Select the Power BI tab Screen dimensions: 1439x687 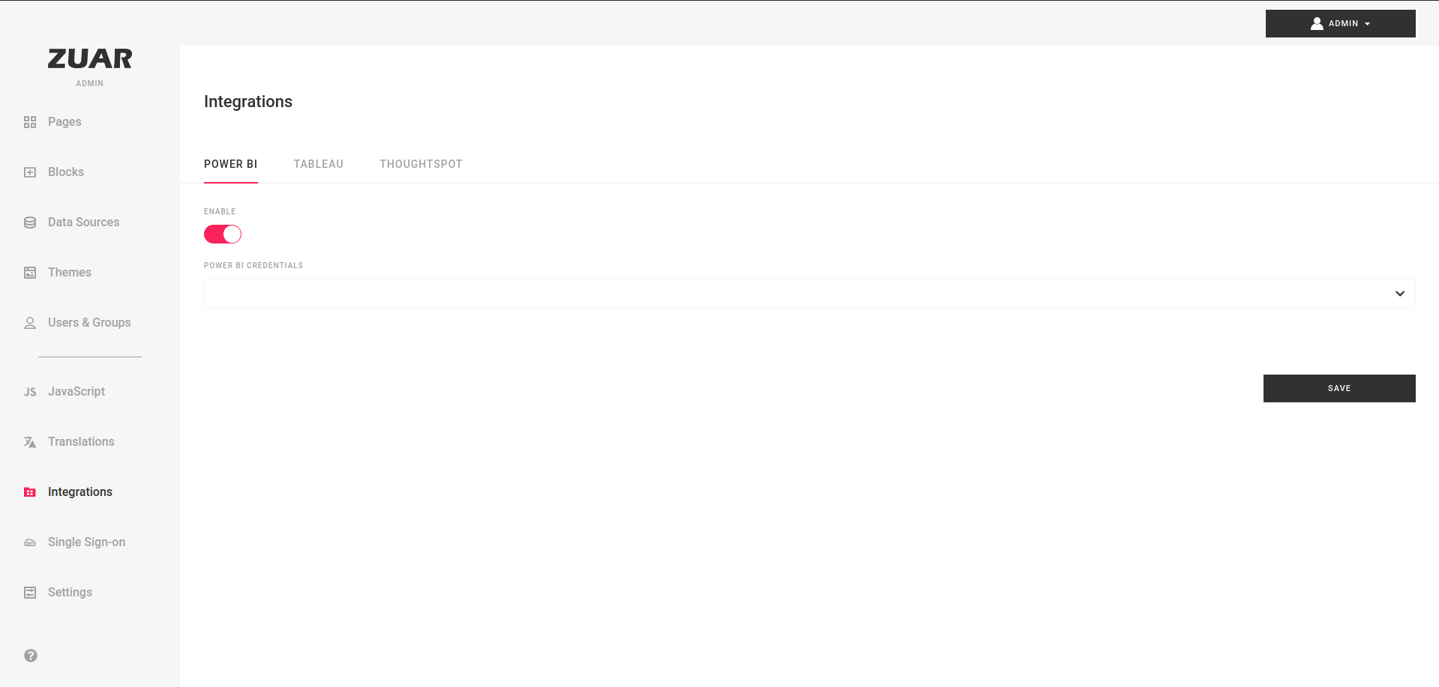point(231,164)
